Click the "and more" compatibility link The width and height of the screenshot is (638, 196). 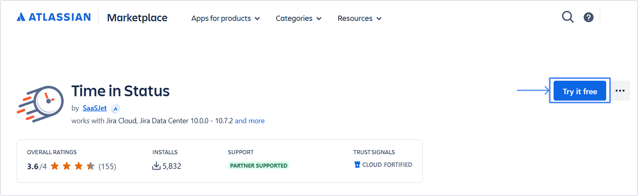coord(249,121)
